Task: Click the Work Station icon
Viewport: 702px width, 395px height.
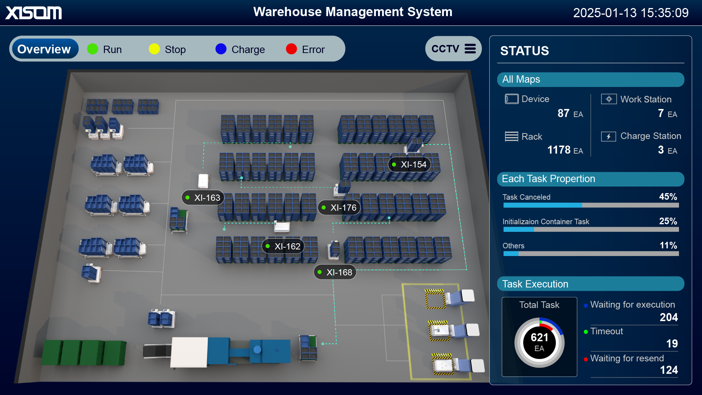Action: point(609,99)
